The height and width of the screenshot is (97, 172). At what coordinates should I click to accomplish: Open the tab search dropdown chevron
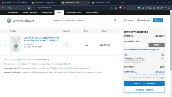click(x=152, y=2)
